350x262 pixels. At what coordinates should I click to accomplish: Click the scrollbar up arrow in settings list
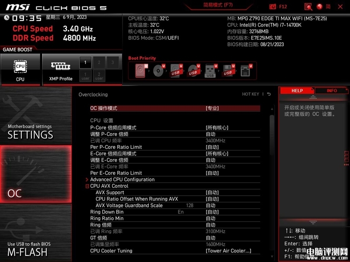tap(272, 109)
